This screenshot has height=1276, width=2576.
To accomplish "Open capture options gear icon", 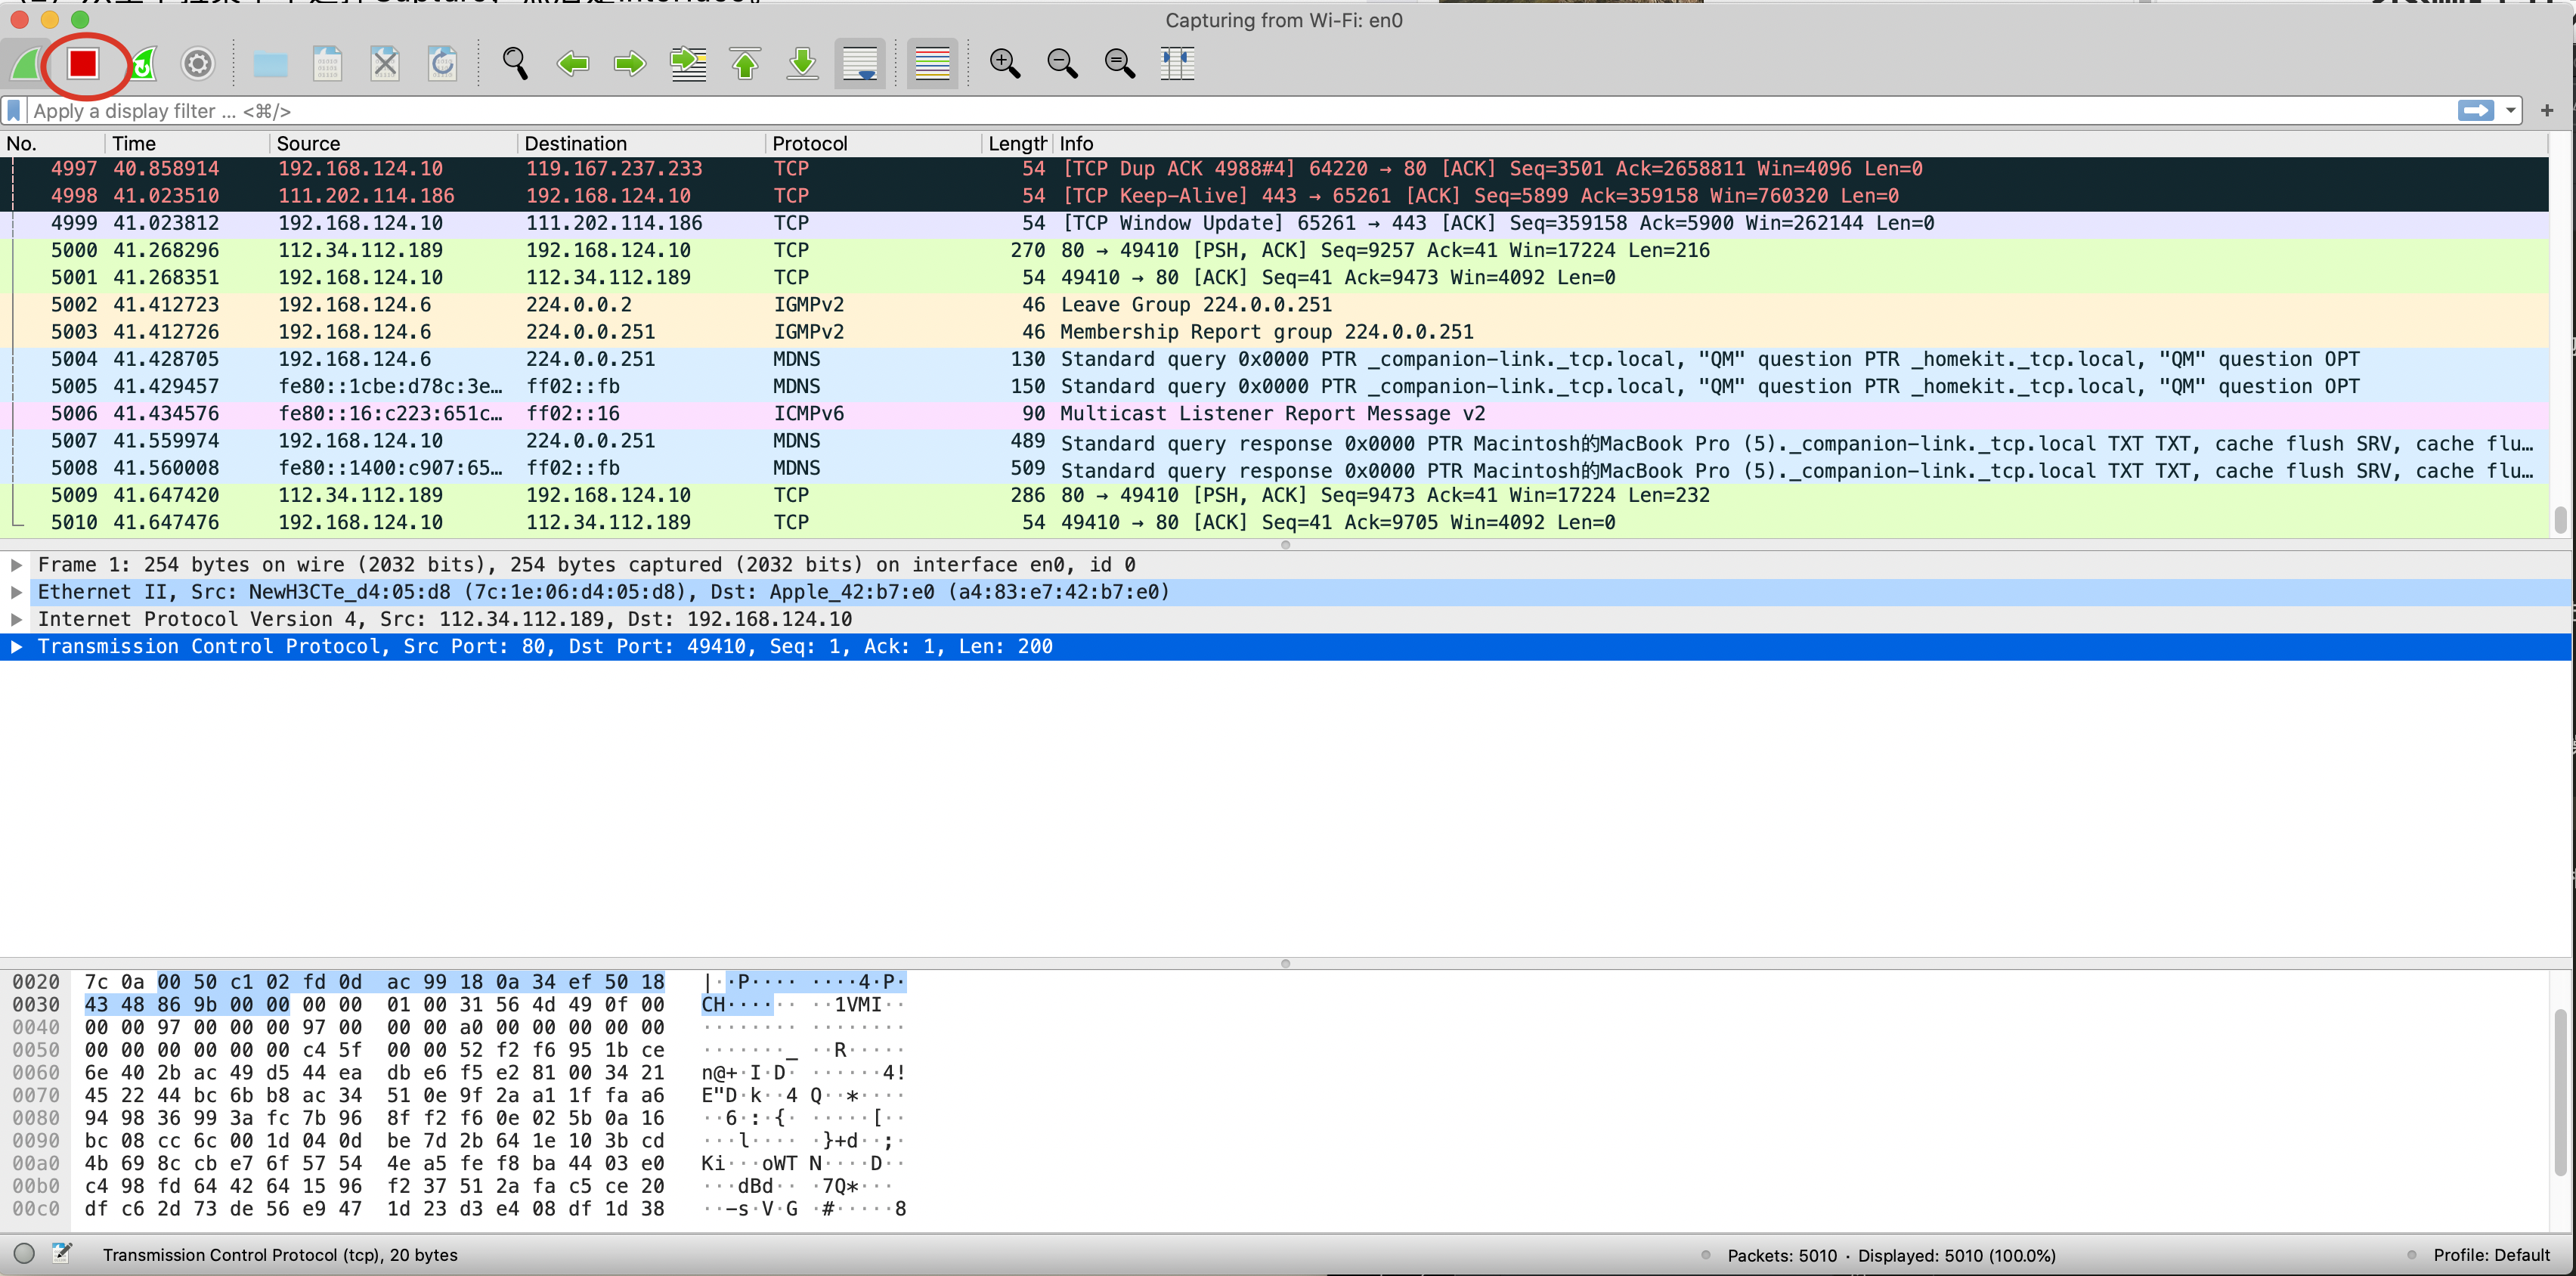I will [198, 64].
